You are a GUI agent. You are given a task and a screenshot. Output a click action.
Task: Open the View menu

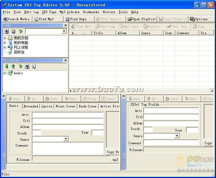coord(17,12)
